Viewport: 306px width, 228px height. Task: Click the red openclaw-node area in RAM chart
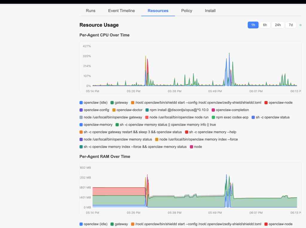[119, 191]
